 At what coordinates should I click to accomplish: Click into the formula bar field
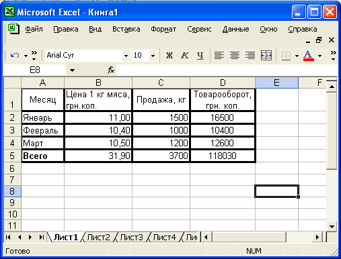(227, 70)
